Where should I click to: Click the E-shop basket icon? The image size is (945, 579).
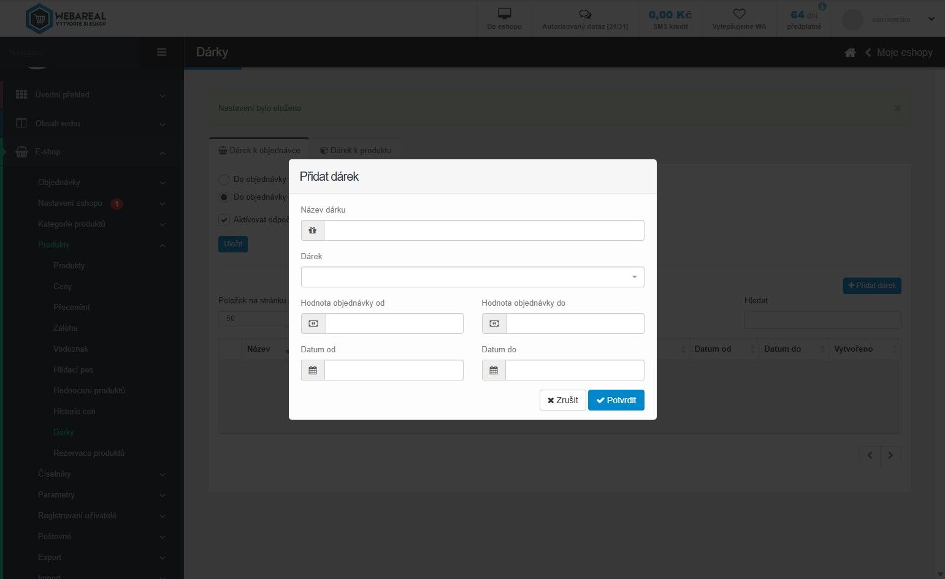coord(21,151)
